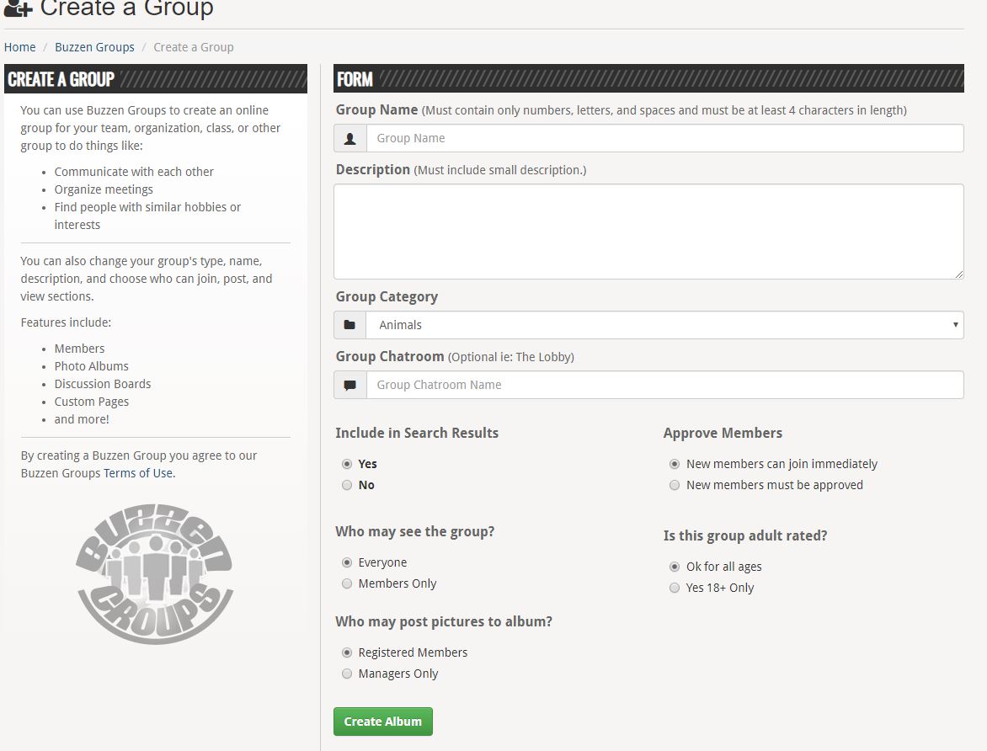Click the 'Features include:' text

click(x=66, y=322)
